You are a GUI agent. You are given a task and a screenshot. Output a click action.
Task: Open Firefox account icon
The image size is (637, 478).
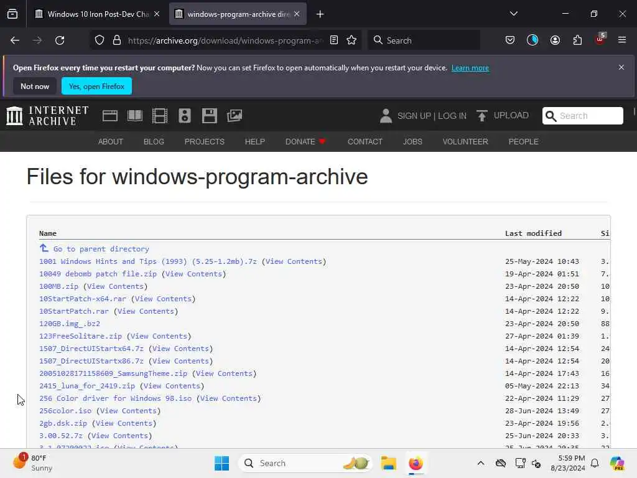coord(555,40)
